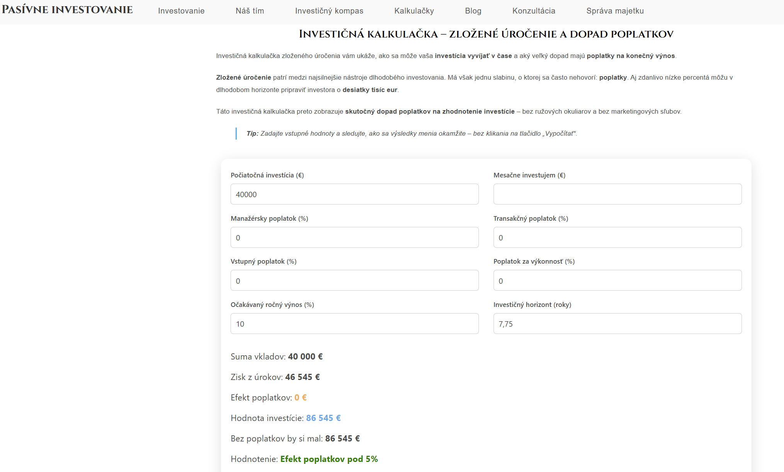This screenshot has width=784, height=472.
Task: Go to Investičný kompas
Action: coord(329,11)
